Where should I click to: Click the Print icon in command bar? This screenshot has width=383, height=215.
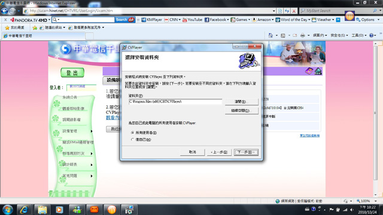point(303,36)
